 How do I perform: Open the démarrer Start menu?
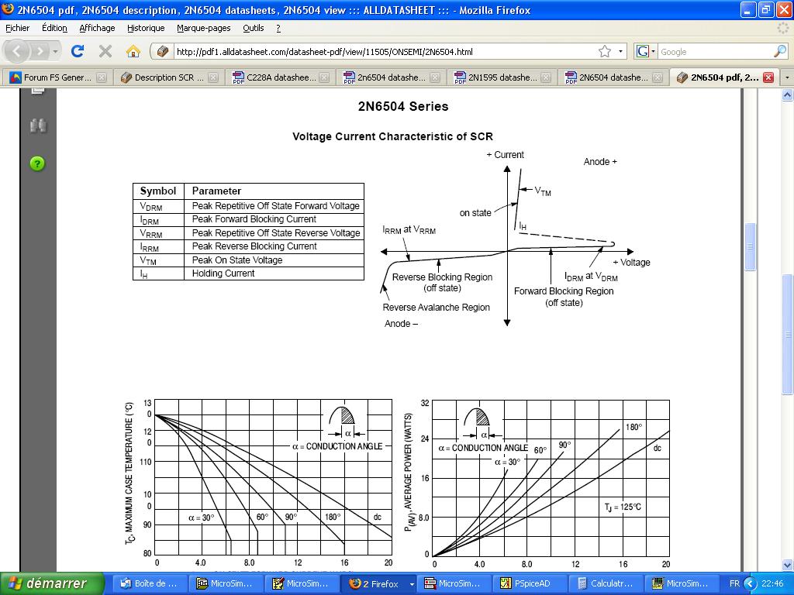point(52,583)
